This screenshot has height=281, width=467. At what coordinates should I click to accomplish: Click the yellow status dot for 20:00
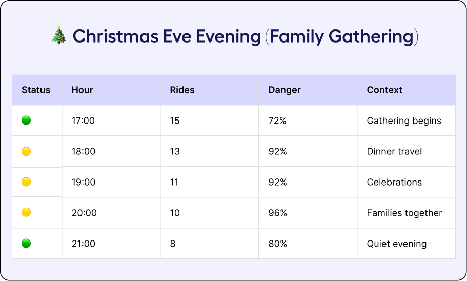coord(26,212)
